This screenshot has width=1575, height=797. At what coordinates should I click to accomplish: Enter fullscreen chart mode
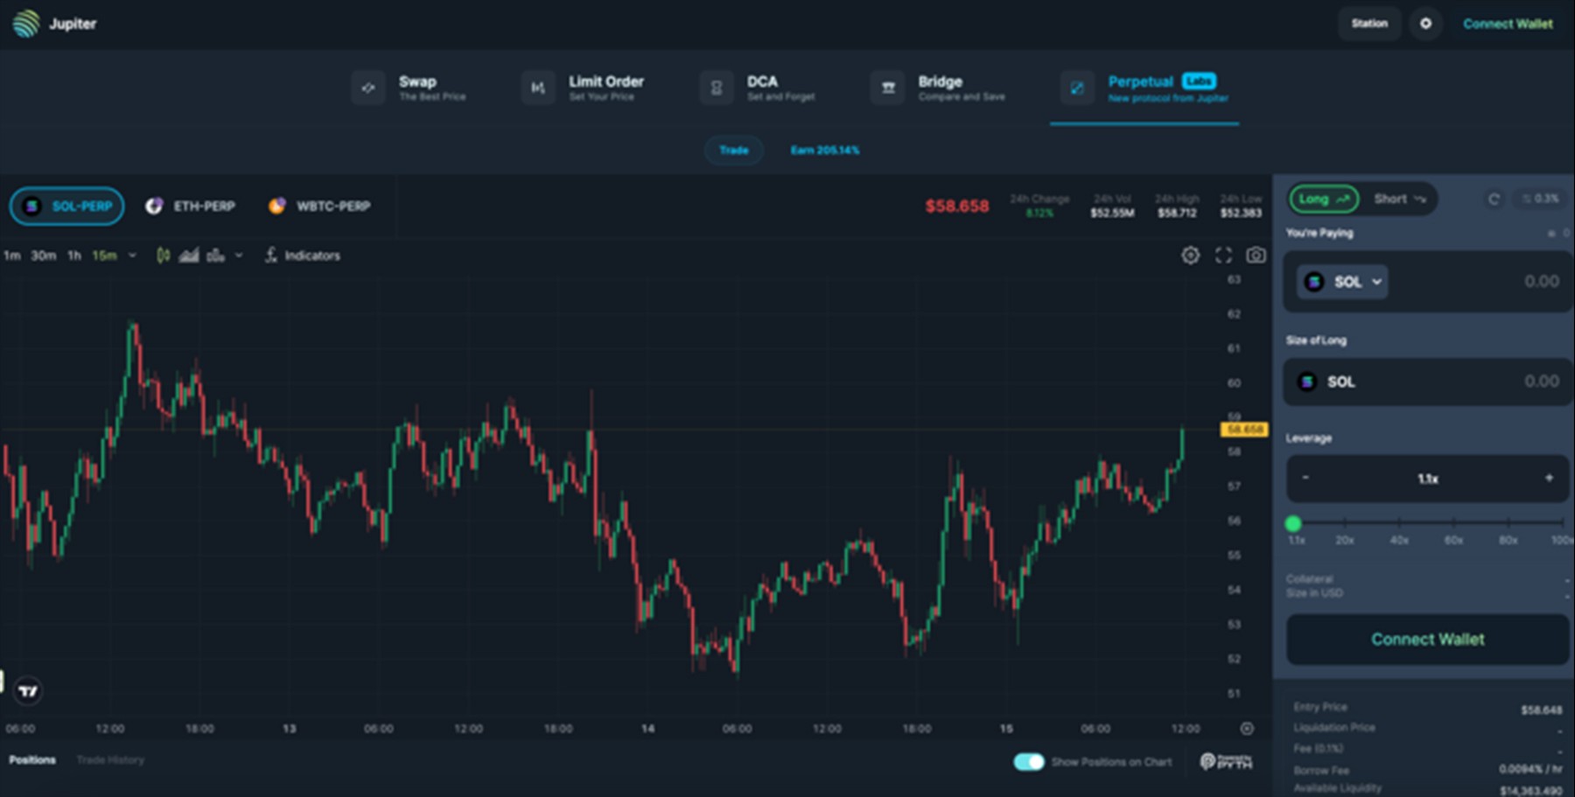(1223, 255)
